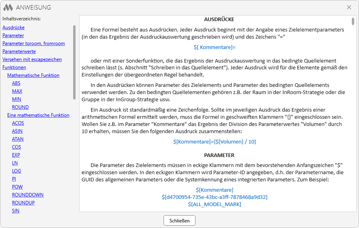Open the ABS function entry
359x228 pixels.
tap(16, 83)
